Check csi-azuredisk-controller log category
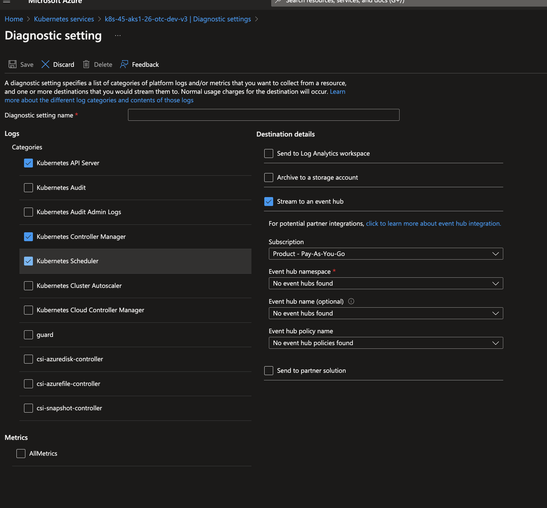 pyautogui.click(x=28, y=359)
